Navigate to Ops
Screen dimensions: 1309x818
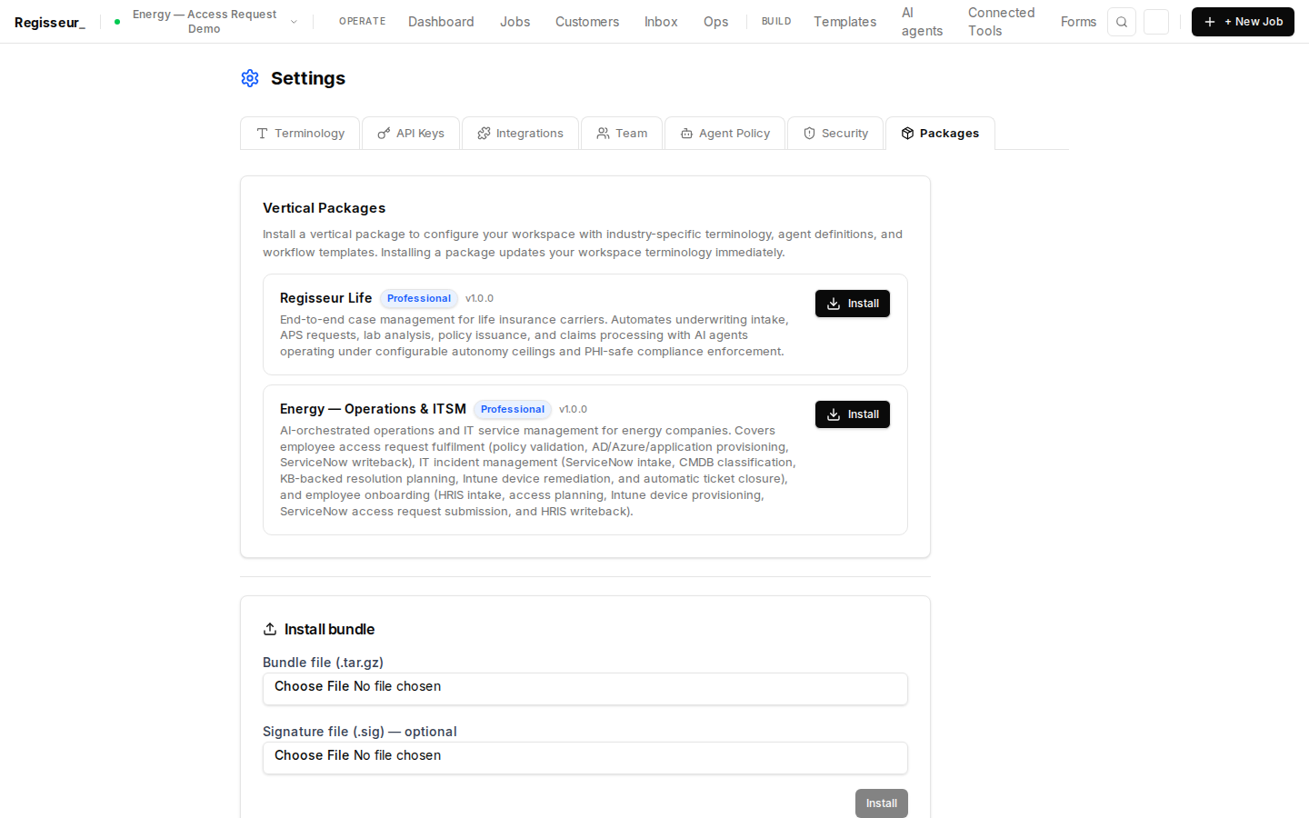[715, 22]
